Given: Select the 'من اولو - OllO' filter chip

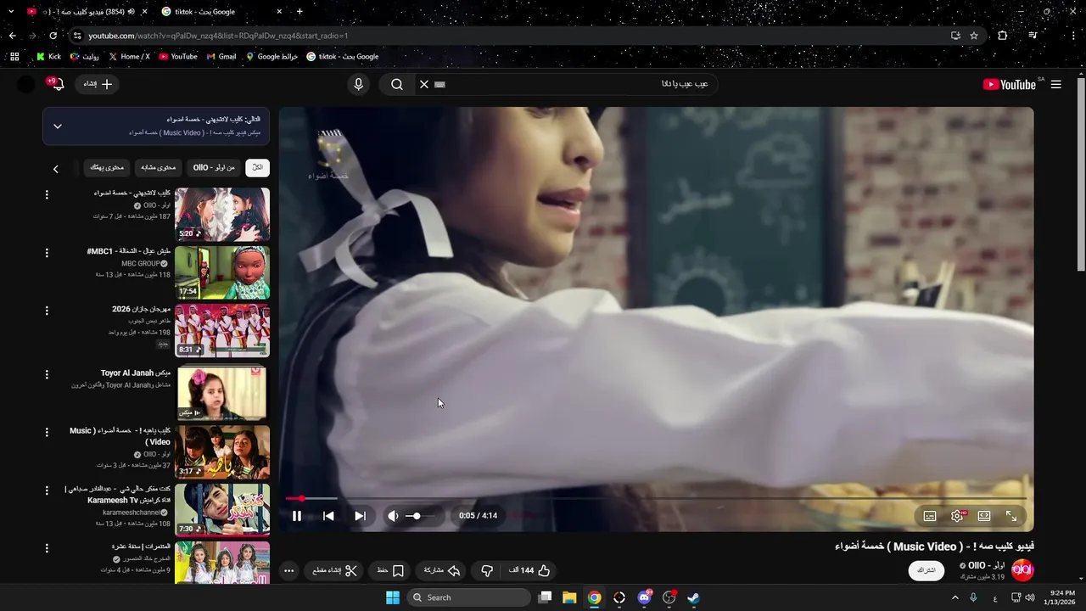Looking at the screenshot, I should pyautogui.click(x=213, y=168).
